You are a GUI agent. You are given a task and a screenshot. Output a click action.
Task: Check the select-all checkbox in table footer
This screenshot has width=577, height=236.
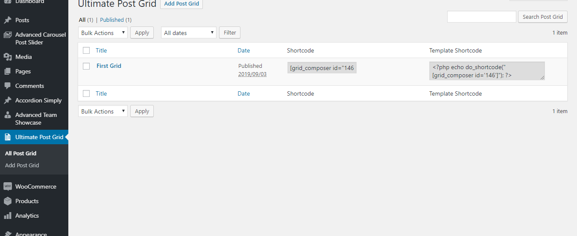click(86, 93)
